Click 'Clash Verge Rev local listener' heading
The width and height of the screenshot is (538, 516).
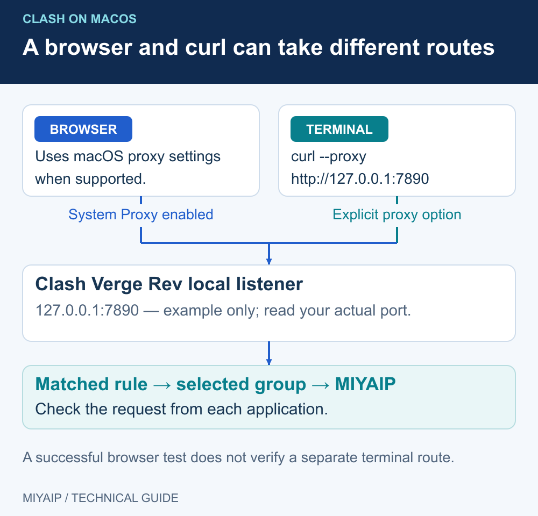click(x=169, y=284)
